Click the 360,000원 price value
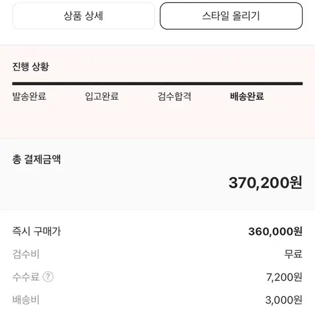Screen dimensions: 315x315 [275, 231]
